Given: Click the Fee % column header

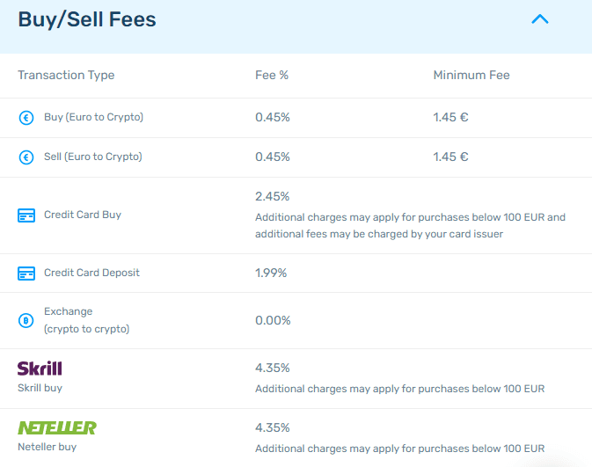Looking at the screenshot, I should point(272,75).
